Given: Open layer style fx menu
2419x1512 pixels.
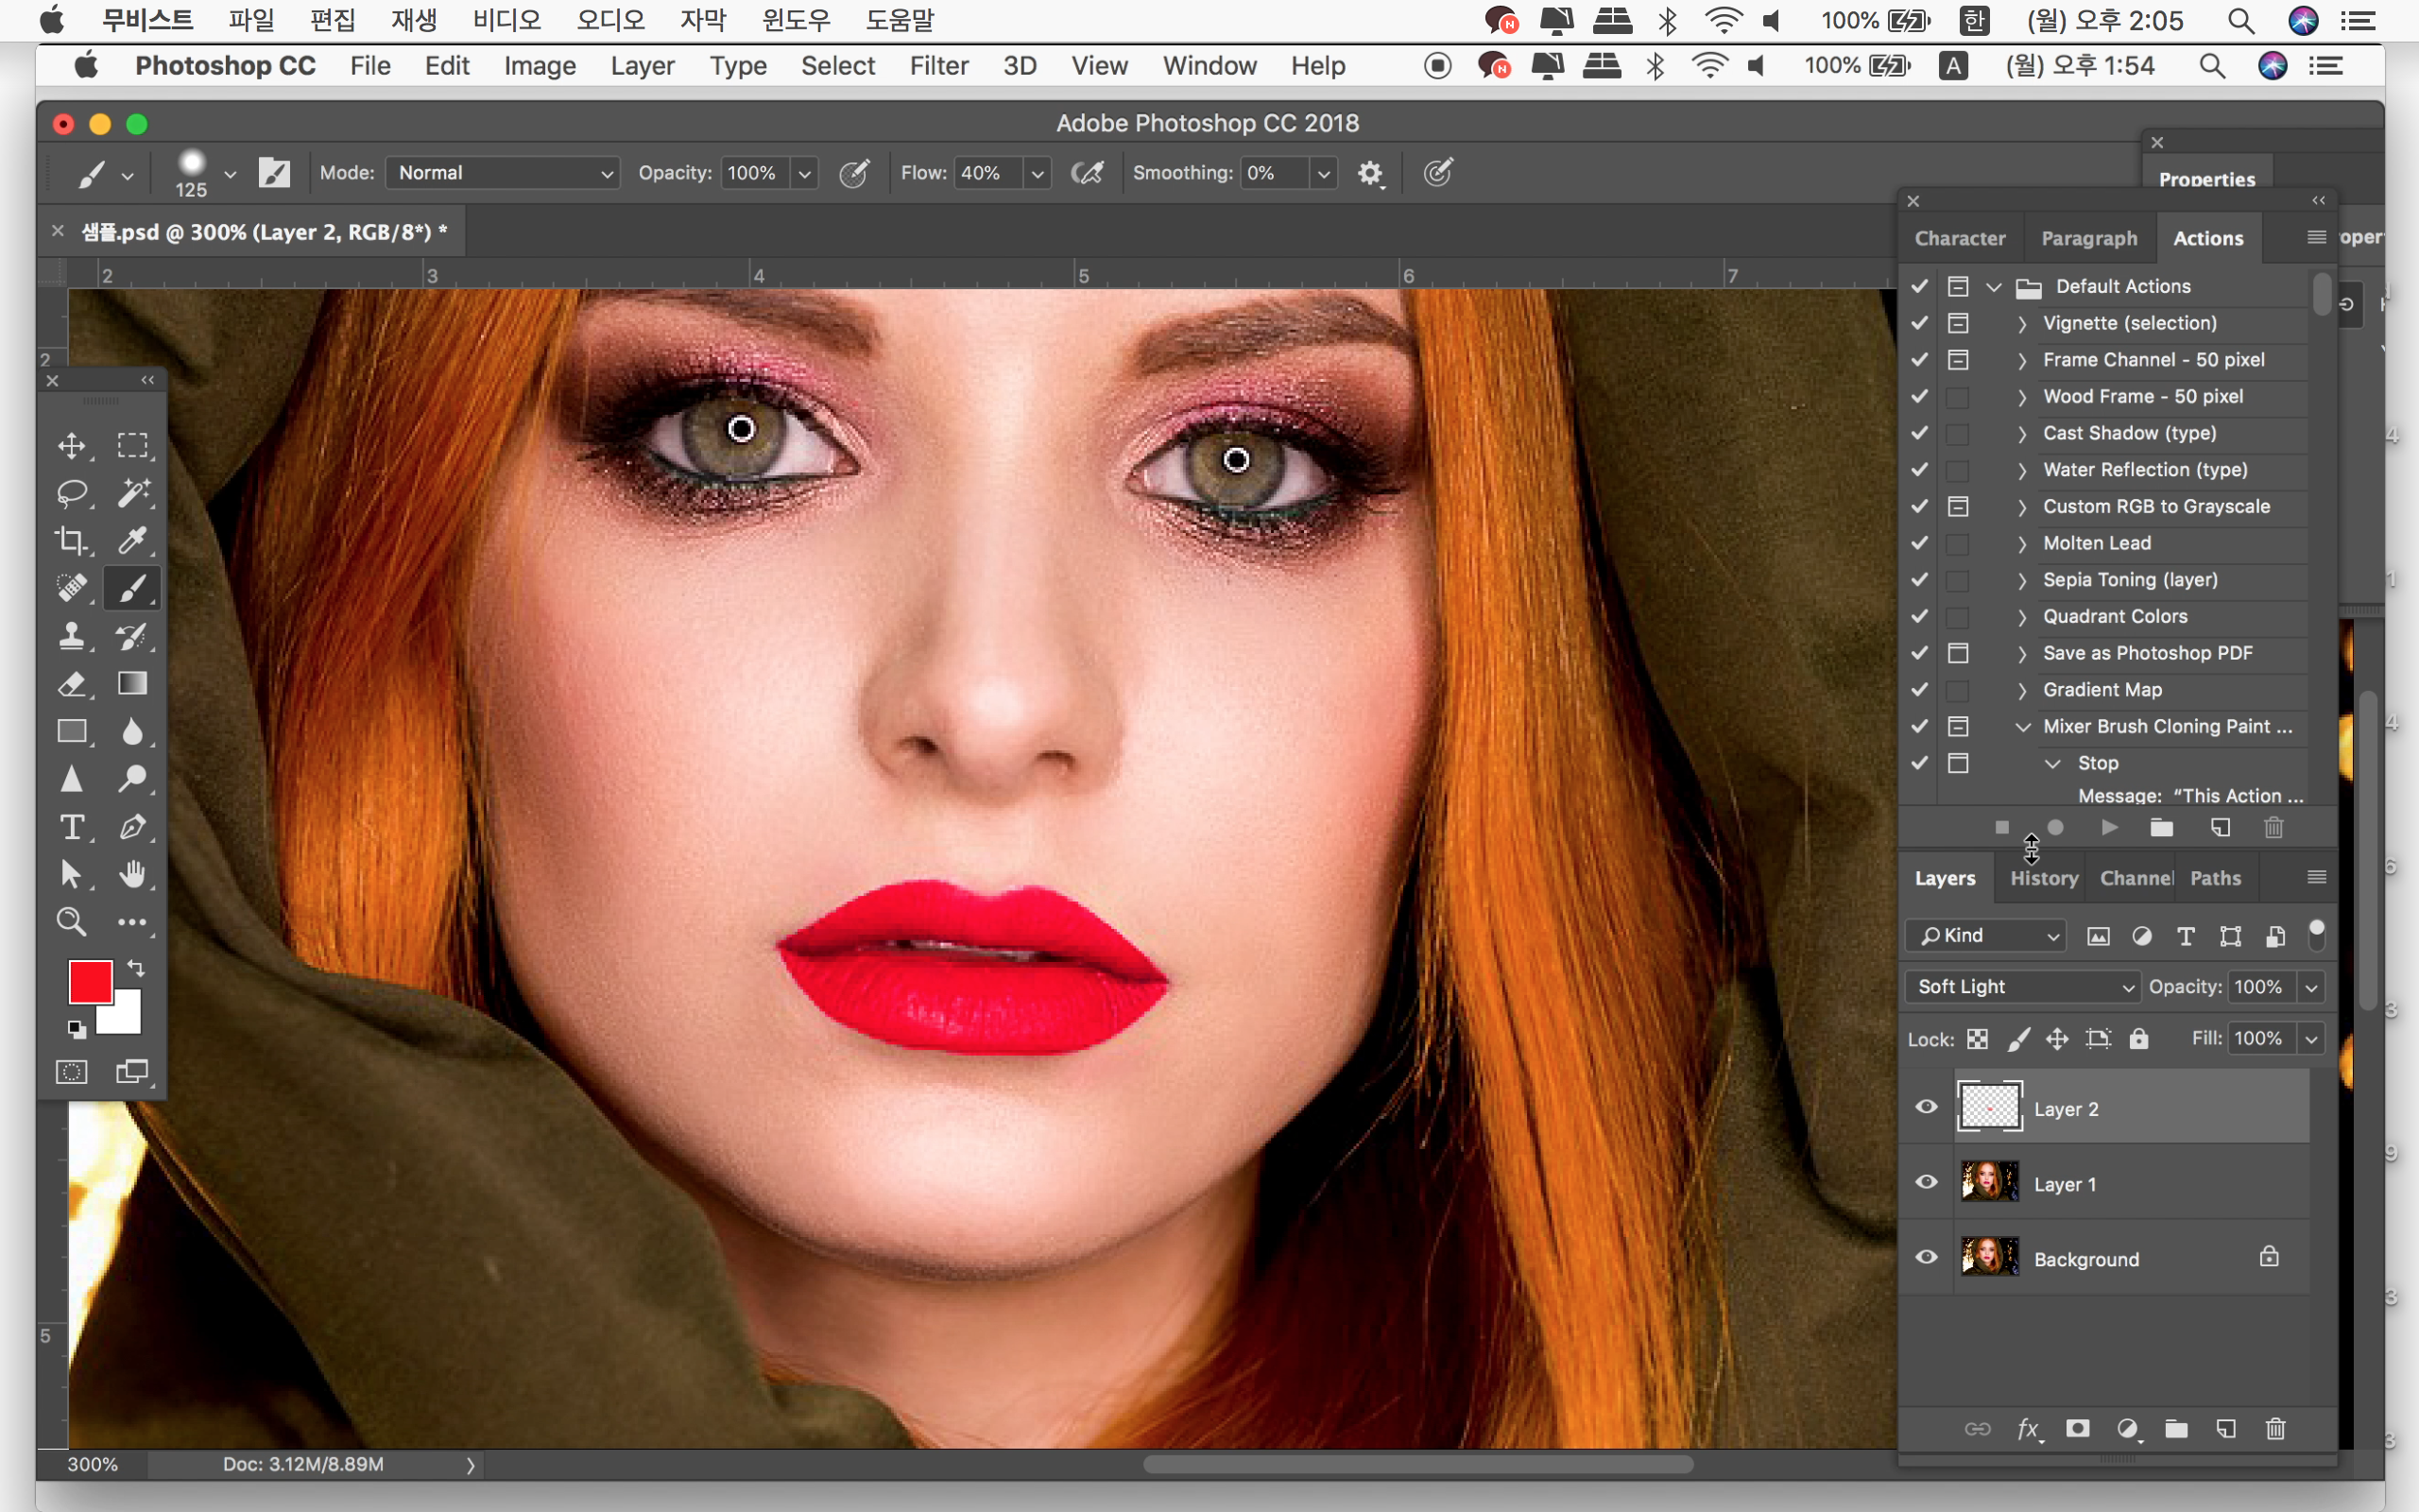Looking at the screenshot, I should (x=2028, y=1429).
